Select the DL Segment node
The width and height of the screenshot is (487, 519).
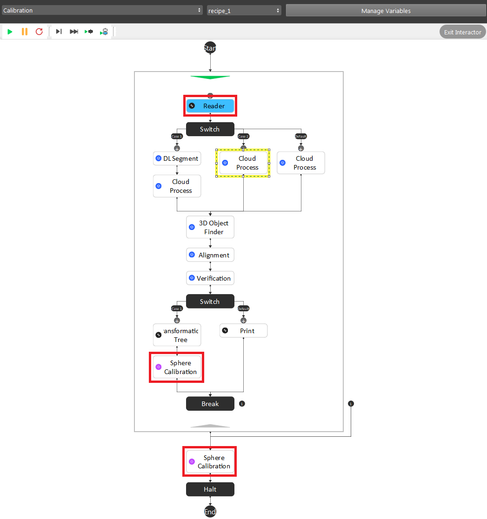[x=177, y=158]
